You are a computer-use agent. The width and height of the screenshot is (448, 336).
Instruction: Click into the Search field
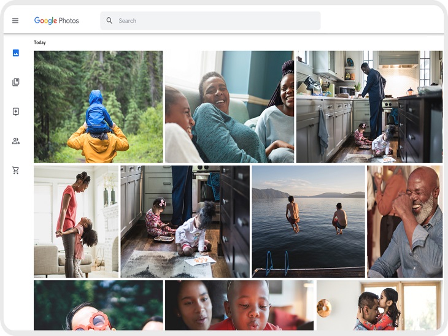point(215,21)
